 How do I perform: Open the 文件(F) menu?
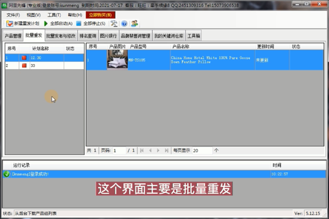pos(13,15)
